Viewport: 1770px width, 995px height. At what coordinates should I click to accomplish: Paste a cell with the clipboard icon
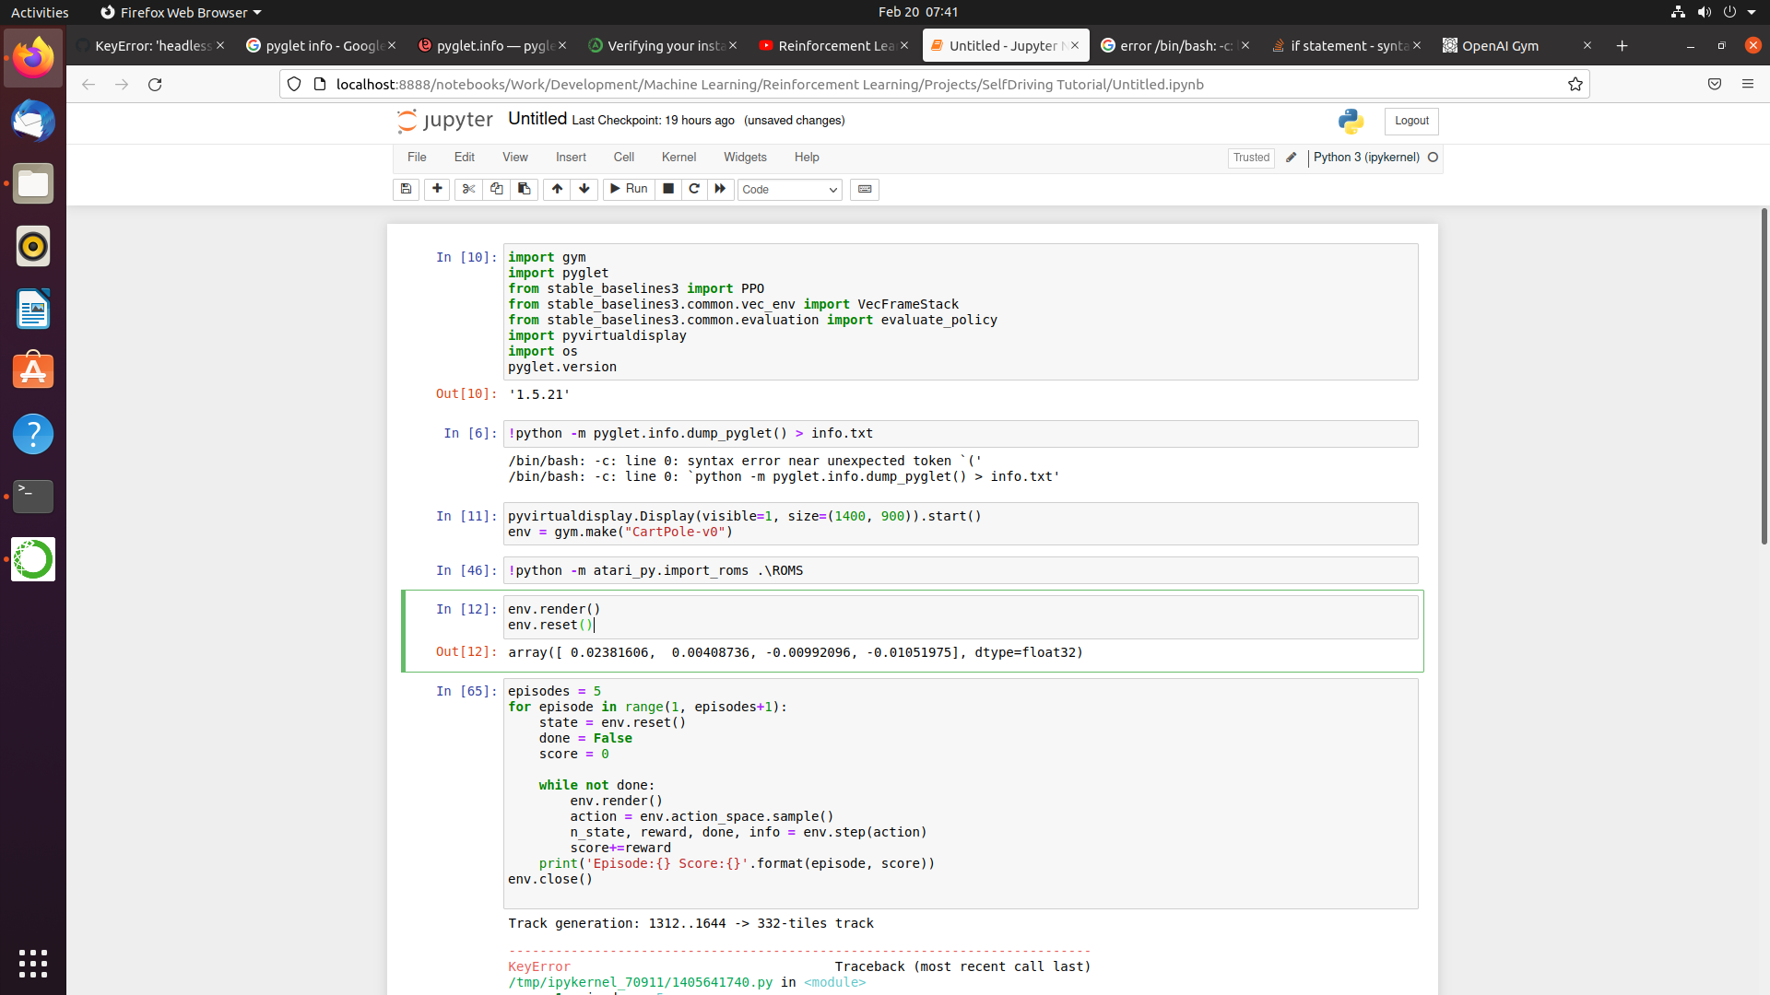pos(524,189)
